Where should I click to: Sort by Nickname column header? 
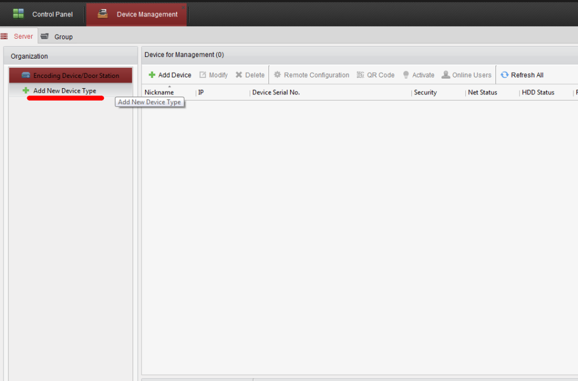coord(159,93)
